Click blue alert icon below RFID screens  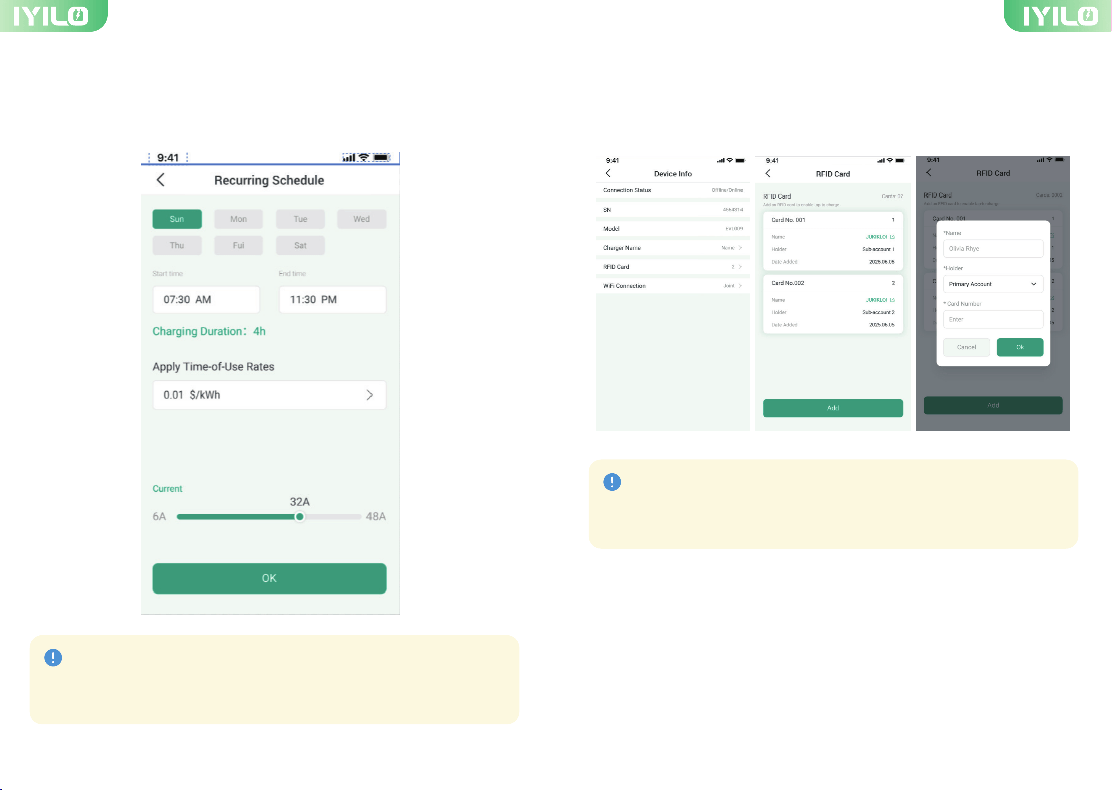(x=612, y=482)
